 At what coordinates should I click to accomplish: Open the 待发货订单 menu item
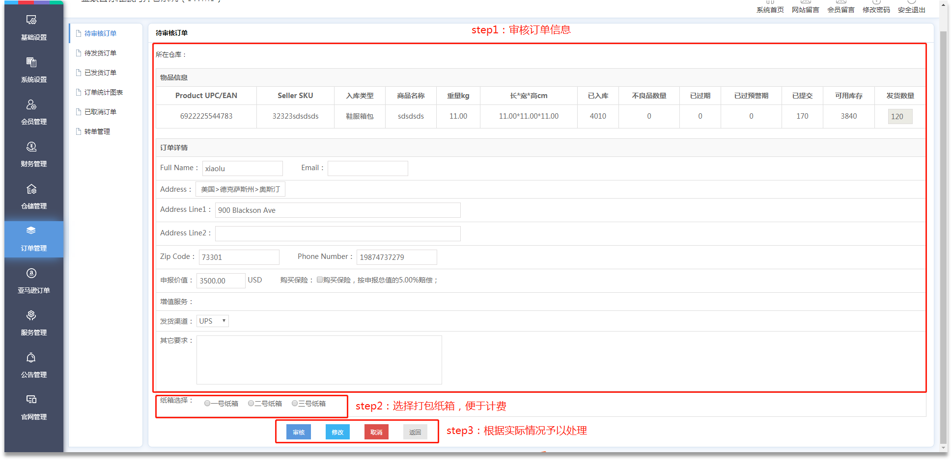100,53
